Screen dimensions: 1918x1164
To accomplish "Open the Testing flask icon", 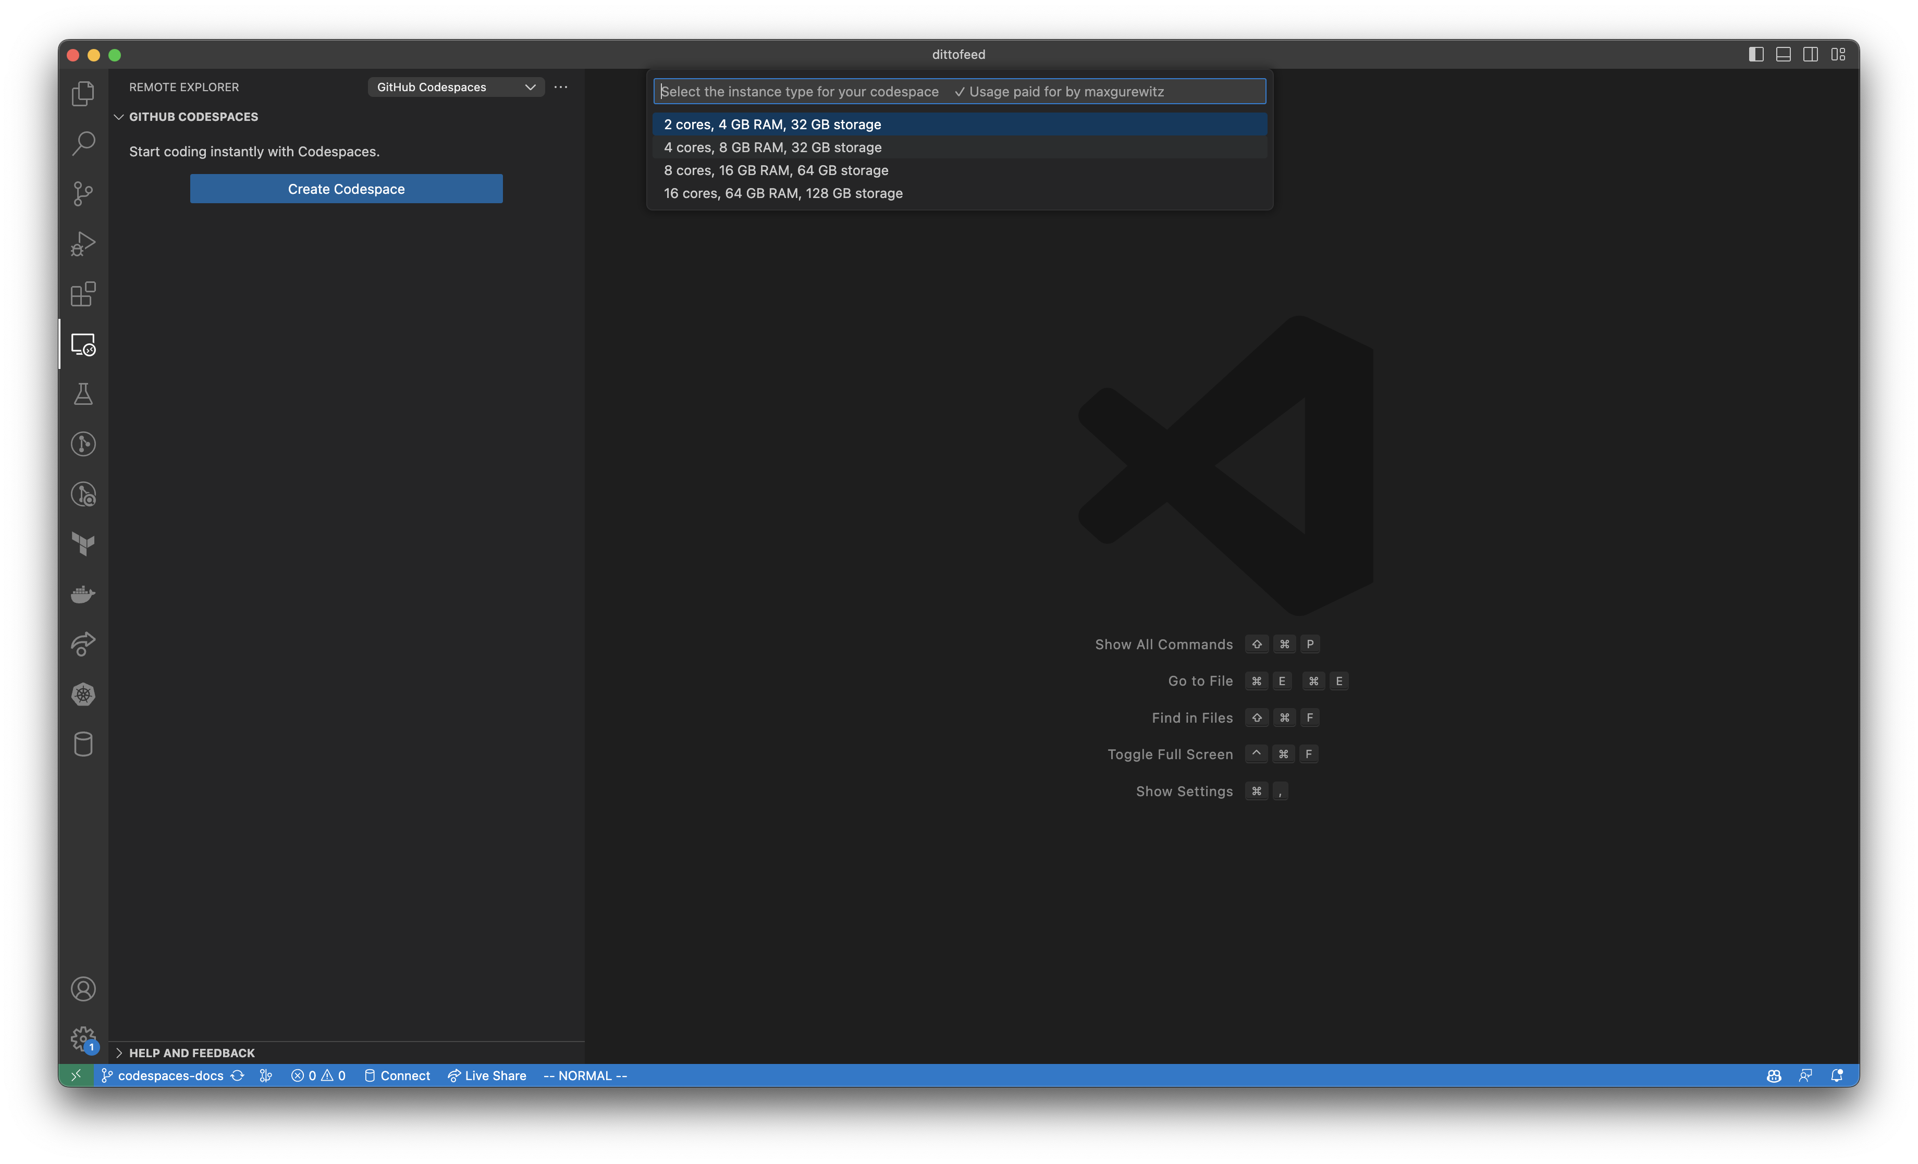I will [x=83, y=394].
